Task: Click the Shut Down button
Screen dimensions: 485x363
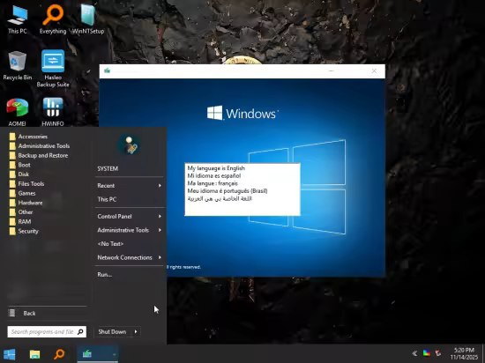Action: click(x=112, y=332)
